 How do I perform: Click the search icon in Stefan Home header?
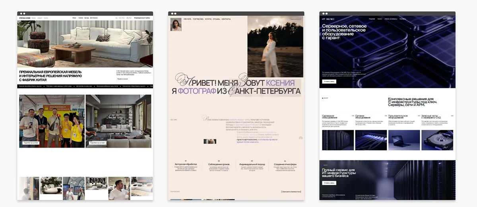tap(116, 18)
